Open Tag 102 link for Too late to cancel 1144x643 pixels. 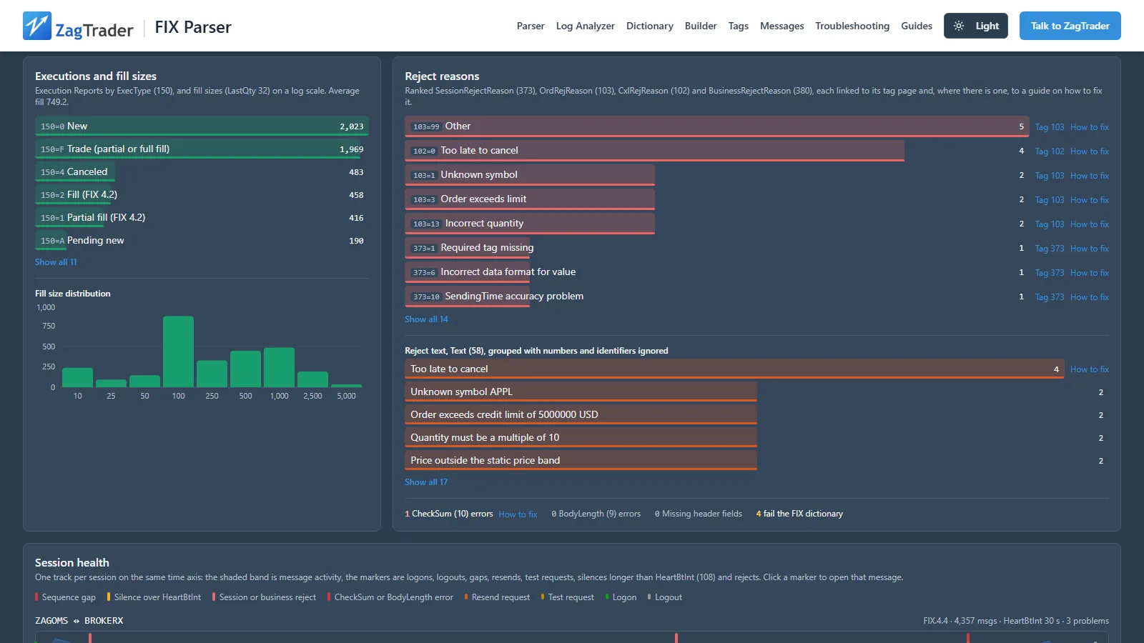pyautogui.click(x=1050, y=151)
